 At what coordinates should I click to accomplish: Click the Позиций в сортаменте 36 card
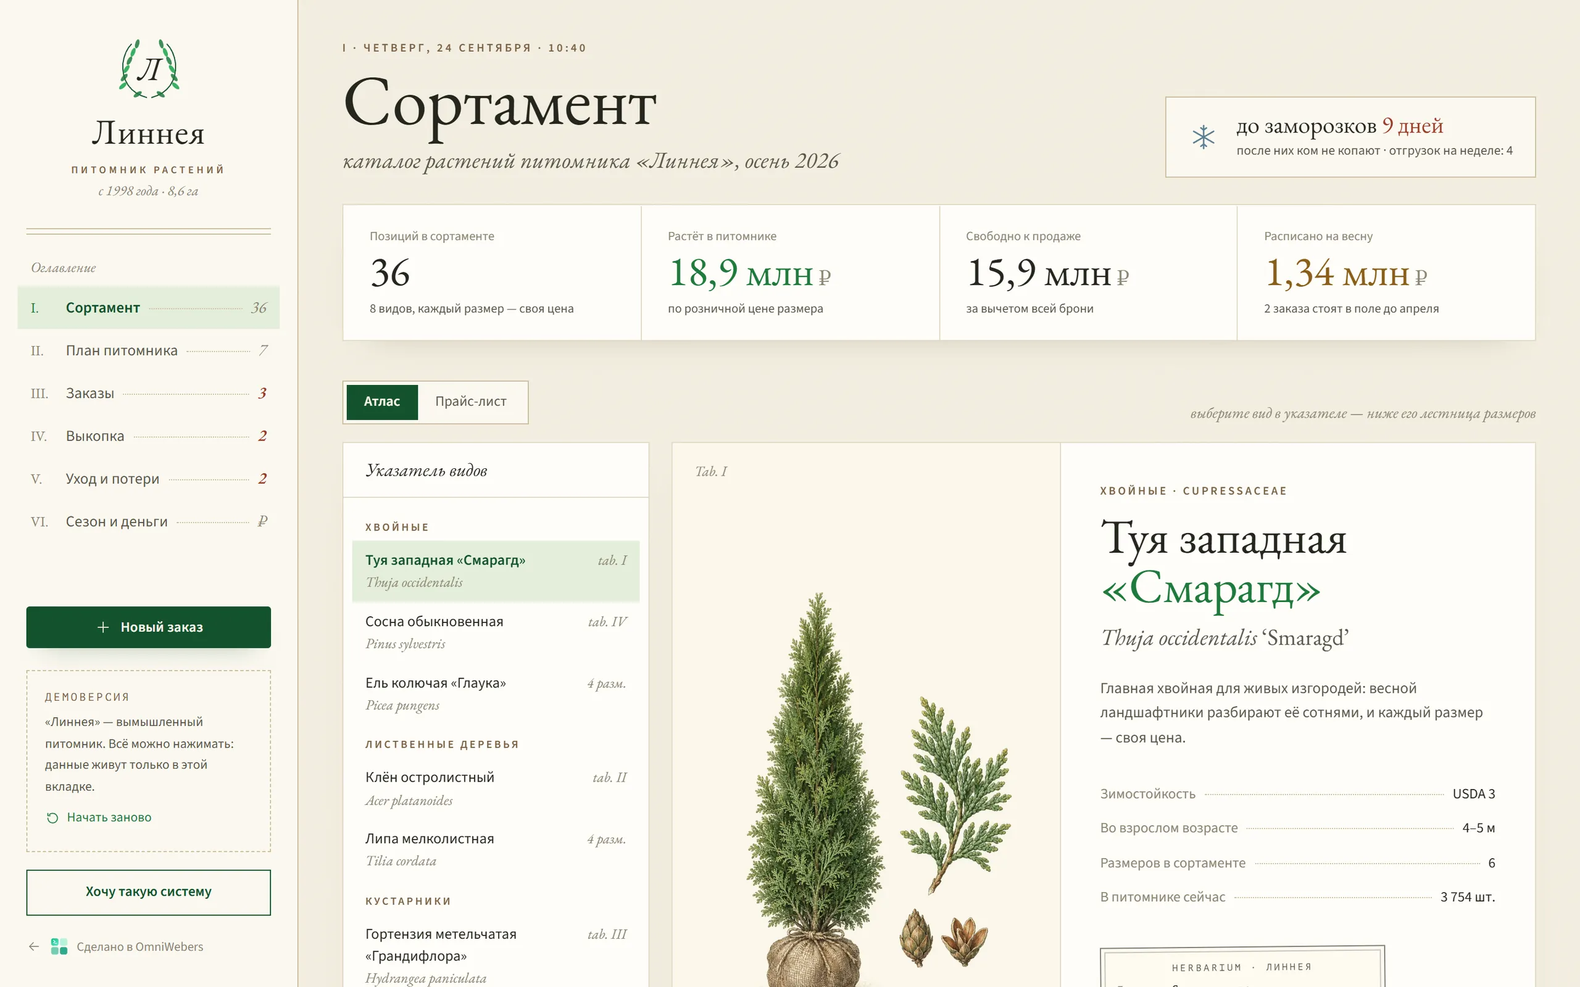(x=492, y=273)
